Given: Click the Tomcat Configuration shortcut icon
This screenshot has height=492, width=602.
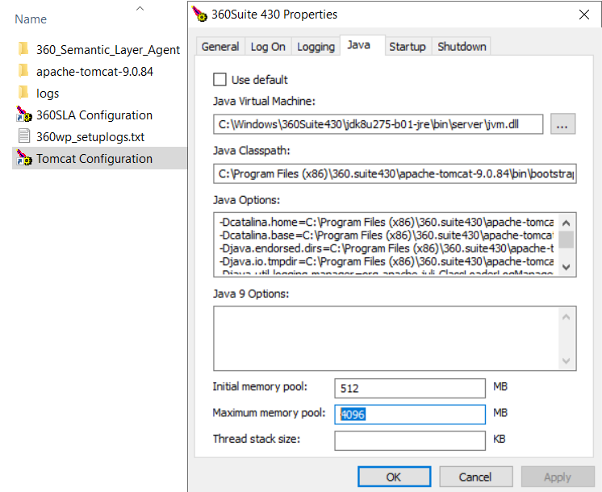Looking at the screenshot, I should click(x=23, y=158).
